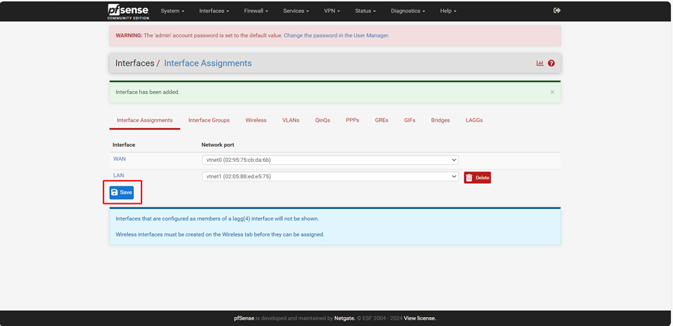Viewport: 673px width, 326px height.
Task: Open the Diagnostics menu
Action: [407, 11]
